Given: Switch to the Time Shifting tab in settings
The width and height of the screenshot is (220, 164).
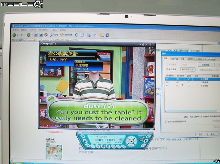Looking at the screenshot, I should pos(191,59).
